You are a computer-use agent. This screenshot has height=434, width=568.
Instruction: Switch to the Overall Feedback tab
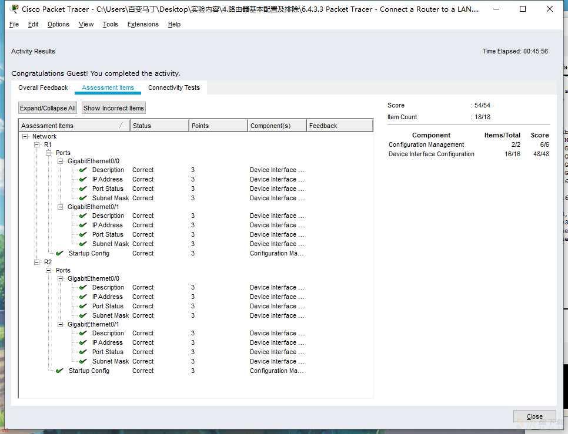click(43, 88)
